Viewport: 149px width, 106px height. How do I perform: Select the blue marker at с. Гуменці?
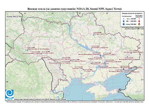(41, 53)
